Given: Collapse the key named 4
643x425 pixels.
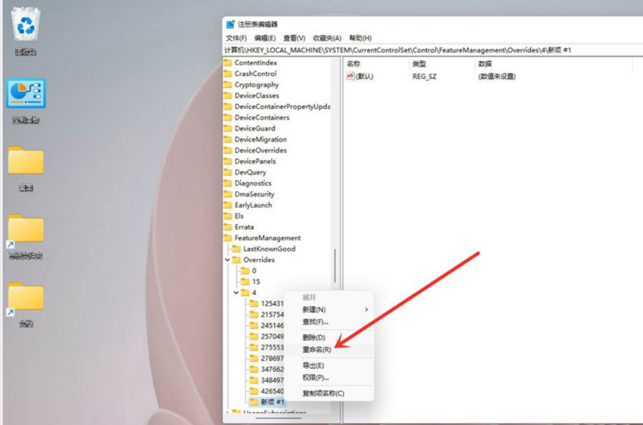Looking at the screenshot, I should coord(236,292).
